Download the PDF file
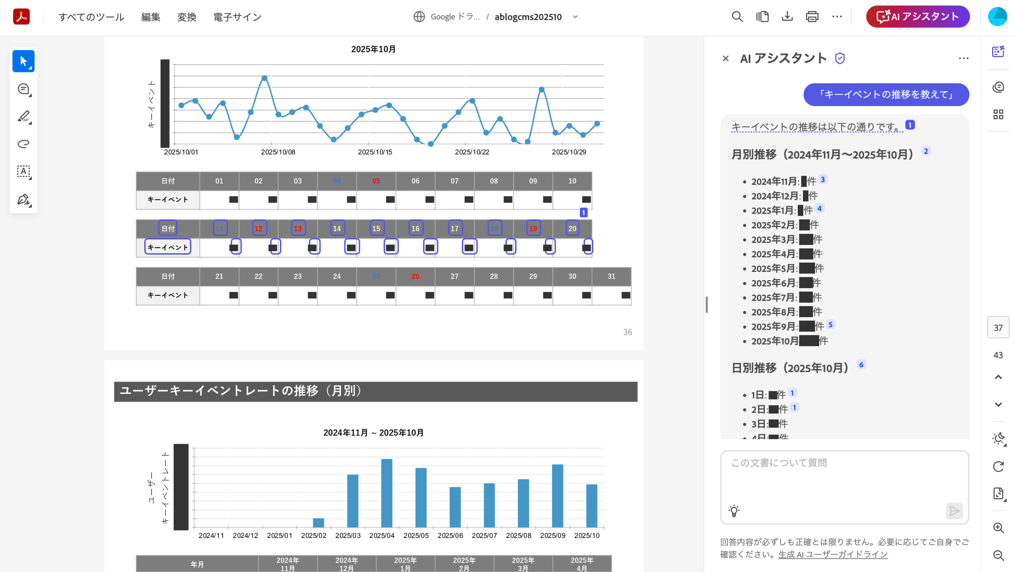1015x572 pixels. click(x=787, y=17)
